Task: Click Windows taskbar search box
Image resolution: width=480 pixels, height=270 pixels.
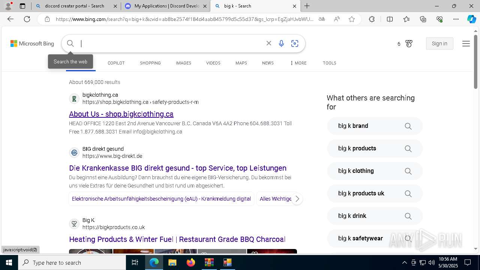Action: click(x=72, y=262)
